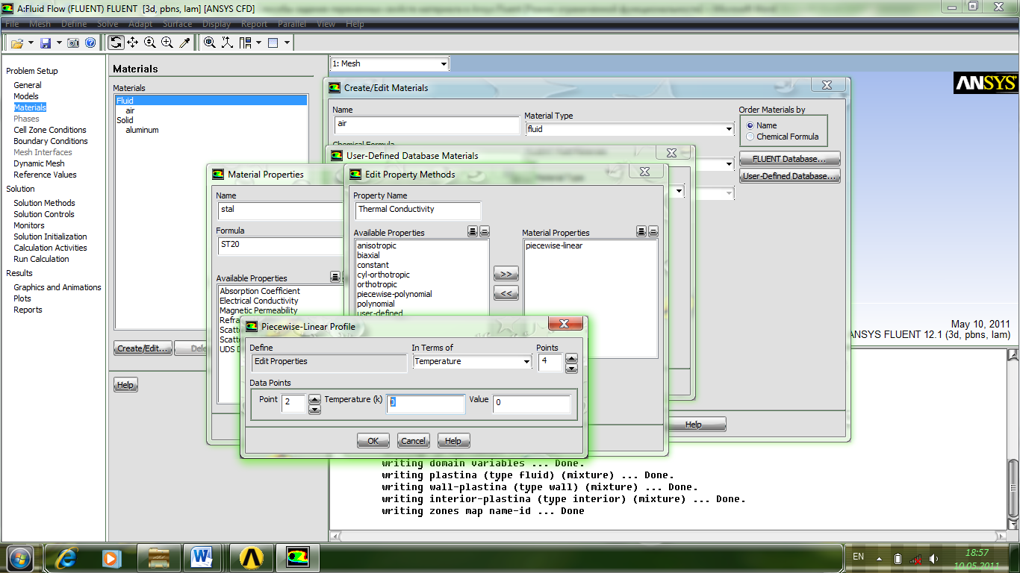Click Cancel in Piecewise-Linear Profile dialog
The height and width of the screenshot is (573, 1020).
tap(413, 441)
